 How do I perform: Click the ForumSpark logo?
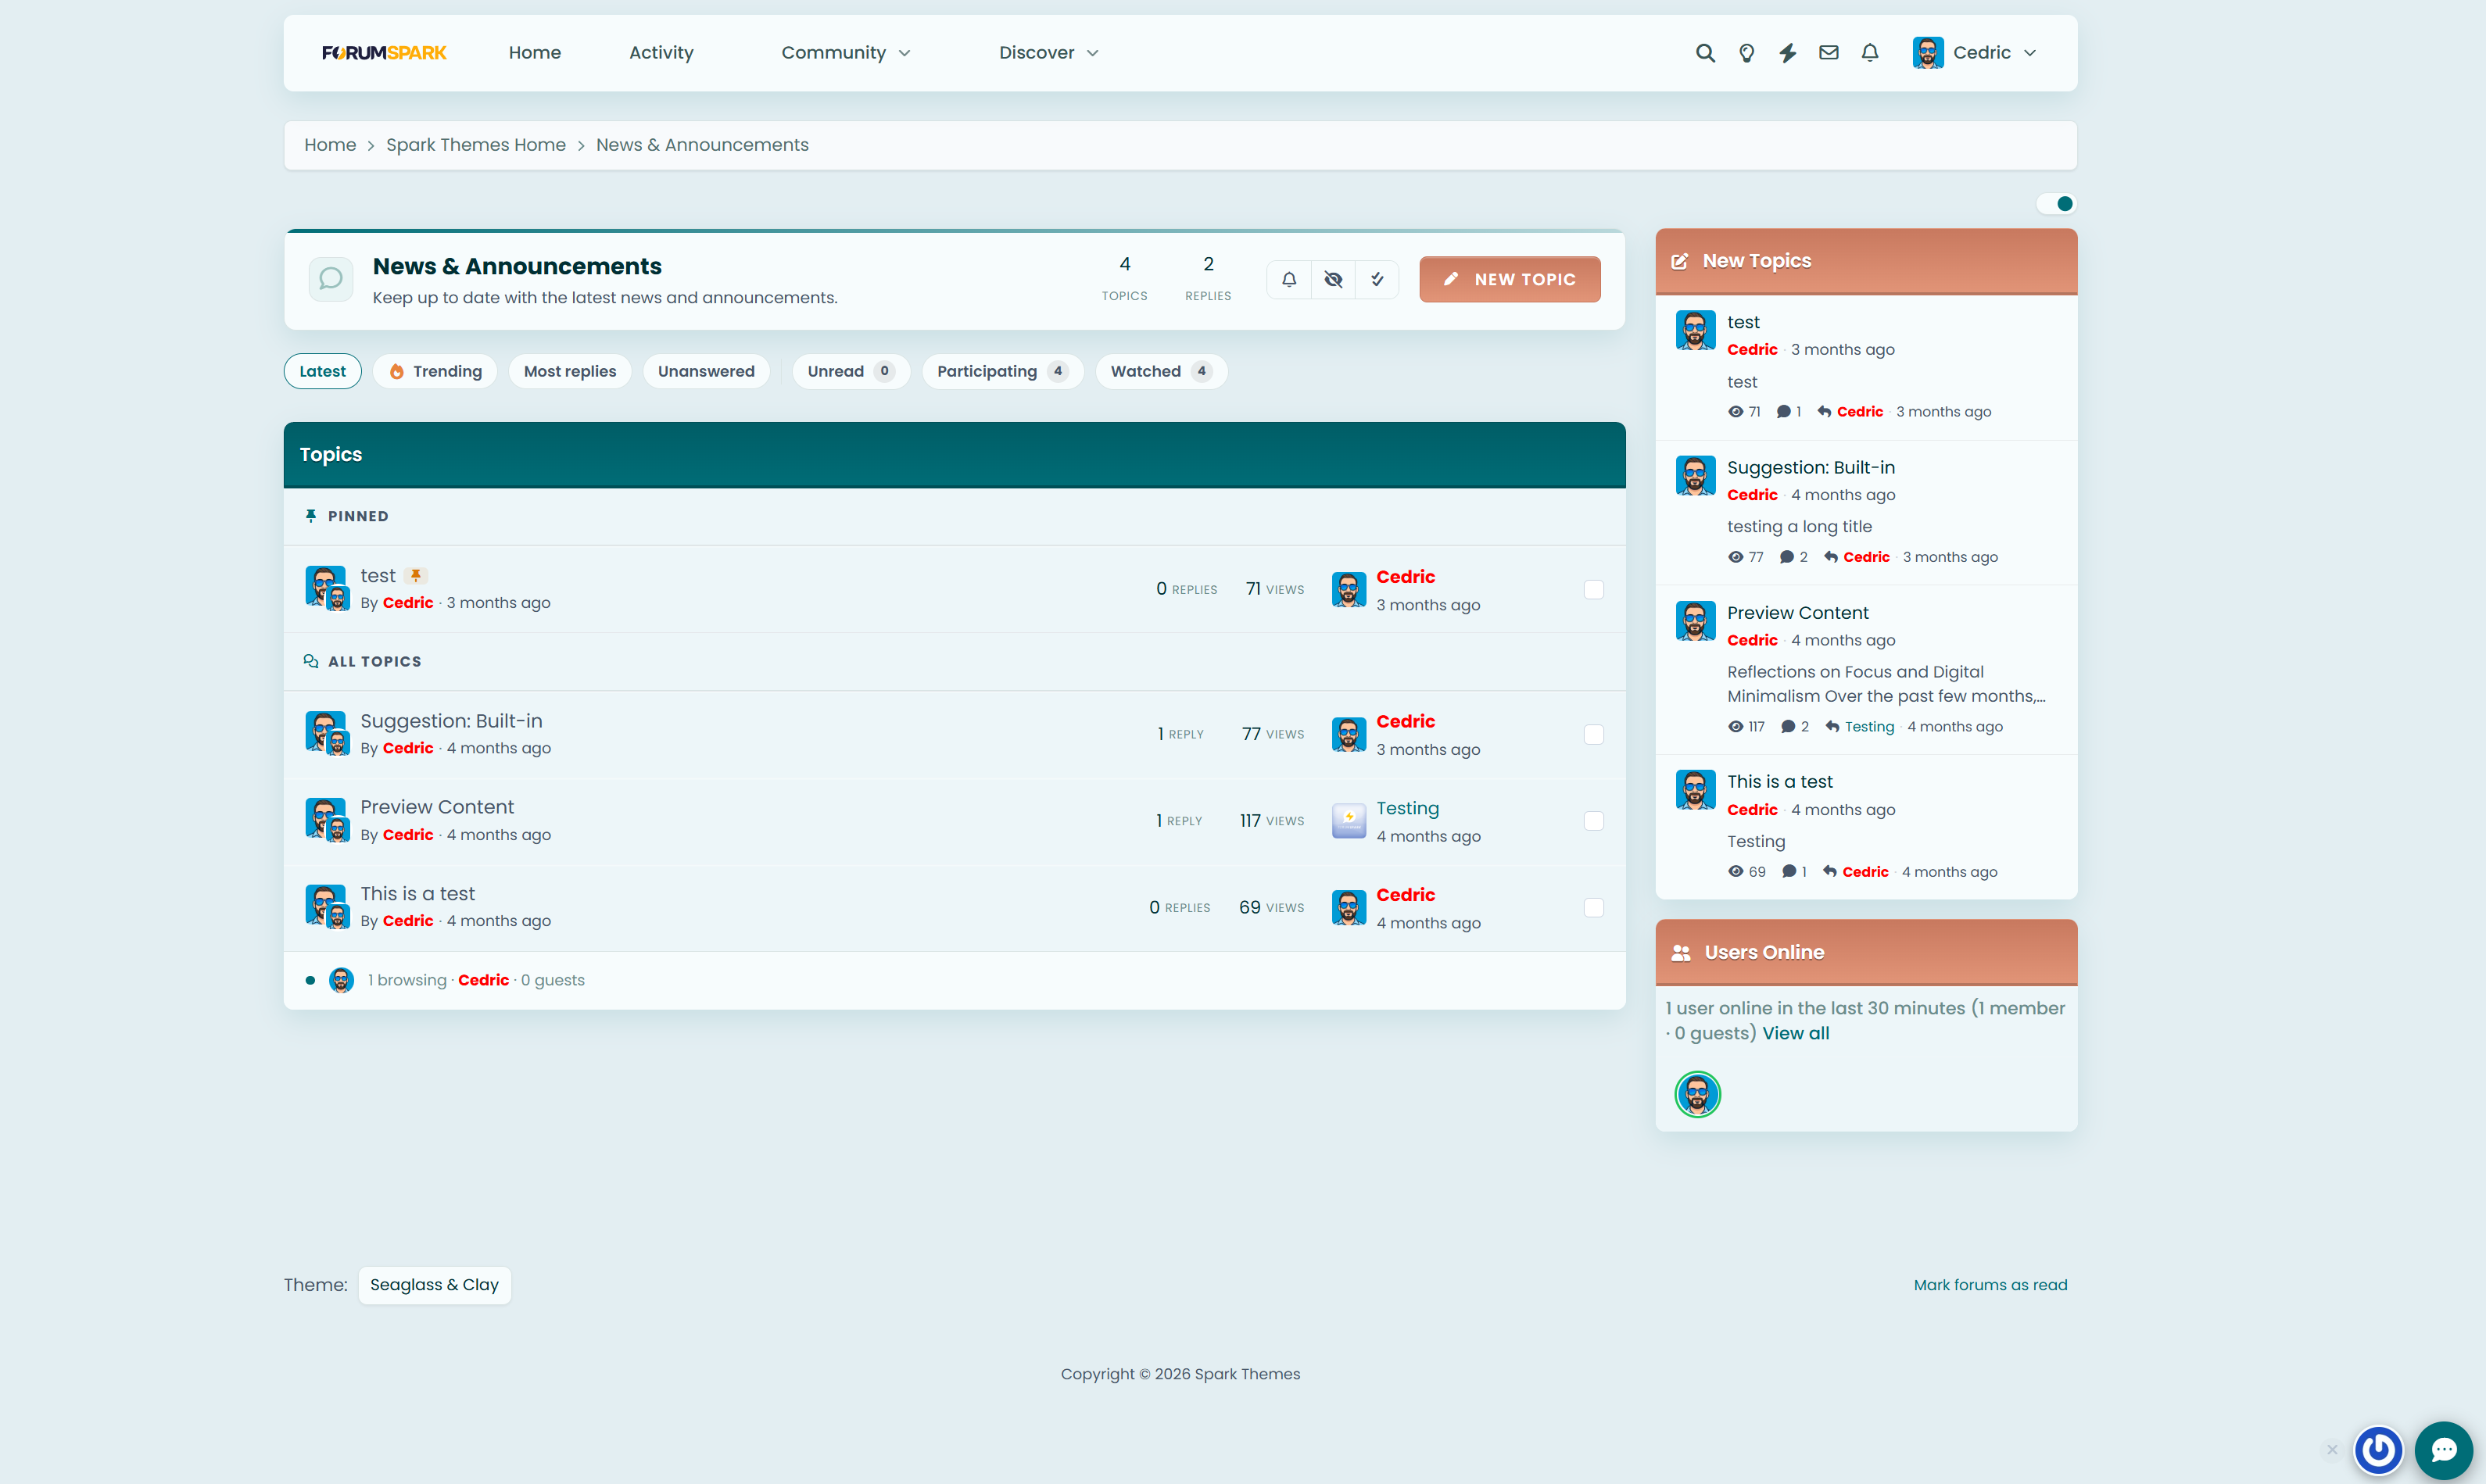click(384, 53)
